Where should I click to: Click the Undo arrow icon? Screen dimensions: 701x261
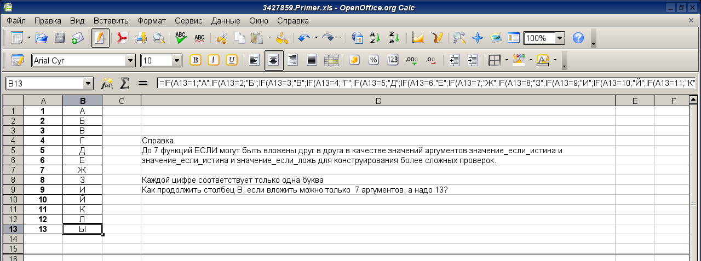[x=304, y=38]
